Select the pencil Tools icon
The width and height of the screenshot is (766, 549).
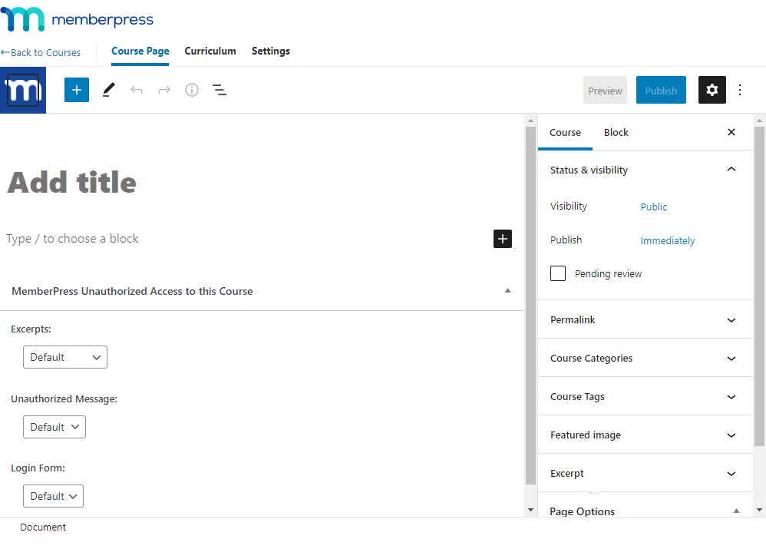tap(108, 90)
